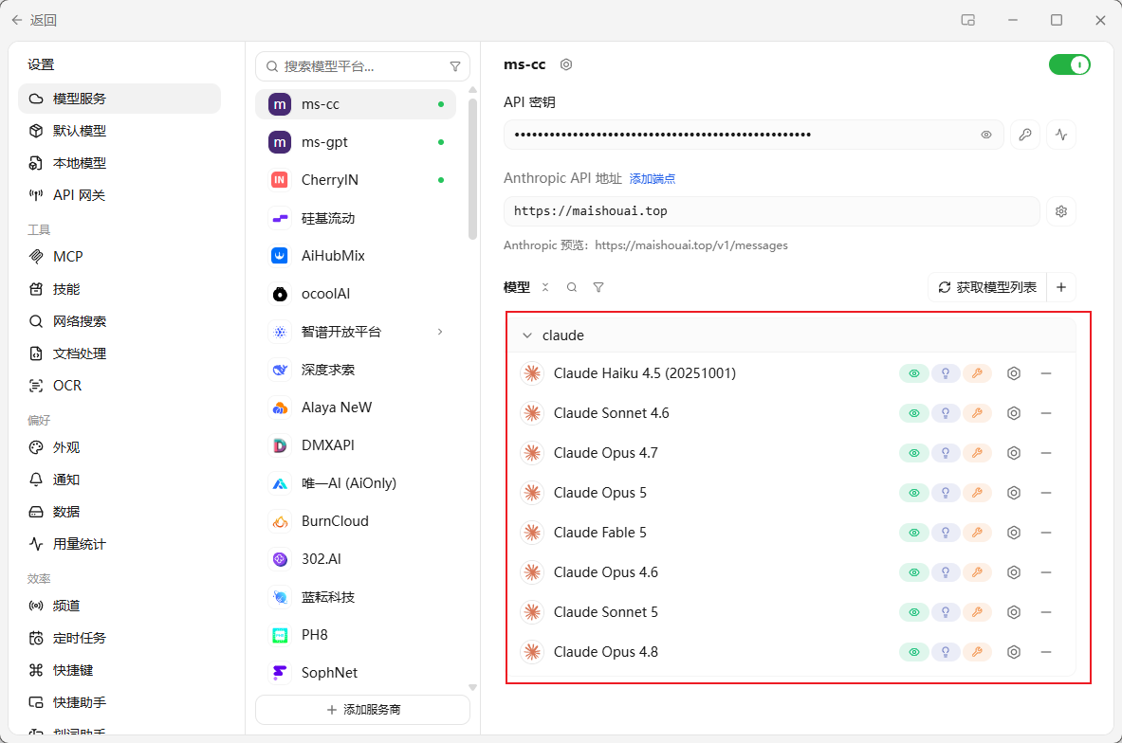Open settings gear for Claude Sonnet 5
Image resolution: width=1122 pixels, height=743 pixels.
[1014, 612]
